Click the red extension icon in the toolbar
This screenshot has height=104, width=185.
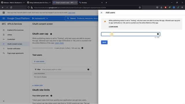point(166,8)
